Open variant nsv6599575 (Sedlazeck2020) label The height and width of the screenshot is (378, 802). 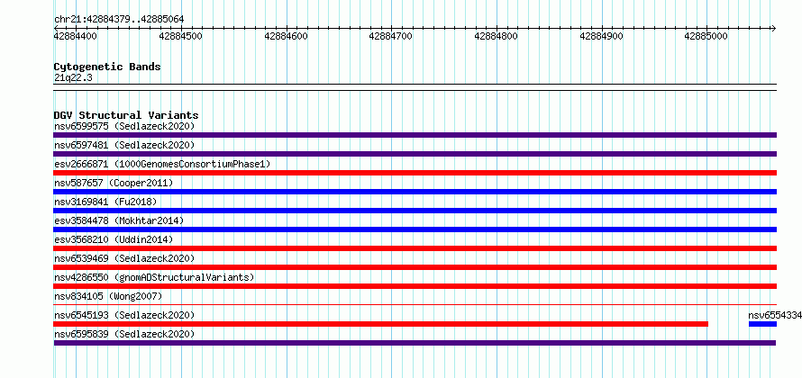pyautogui.click(x=124, y=126)
